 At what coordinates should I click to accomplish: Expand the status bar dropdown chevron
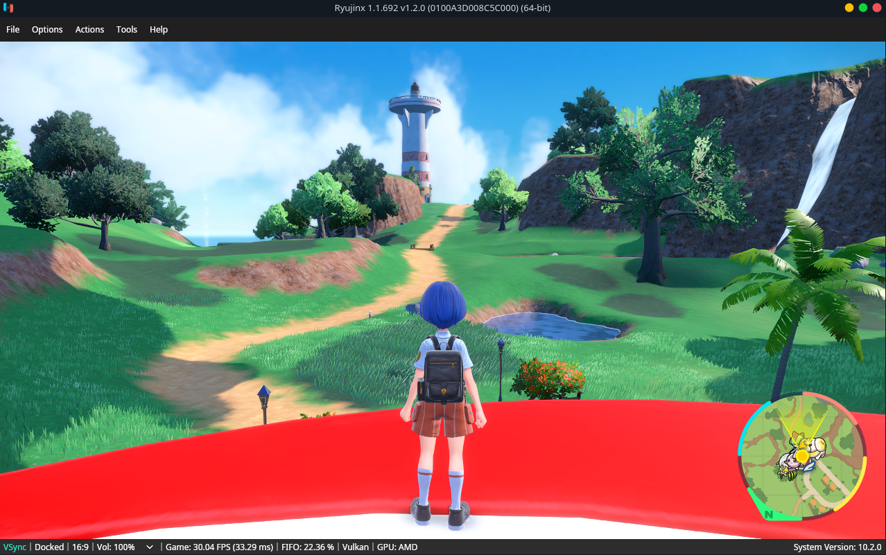click(x=149, y=547)
